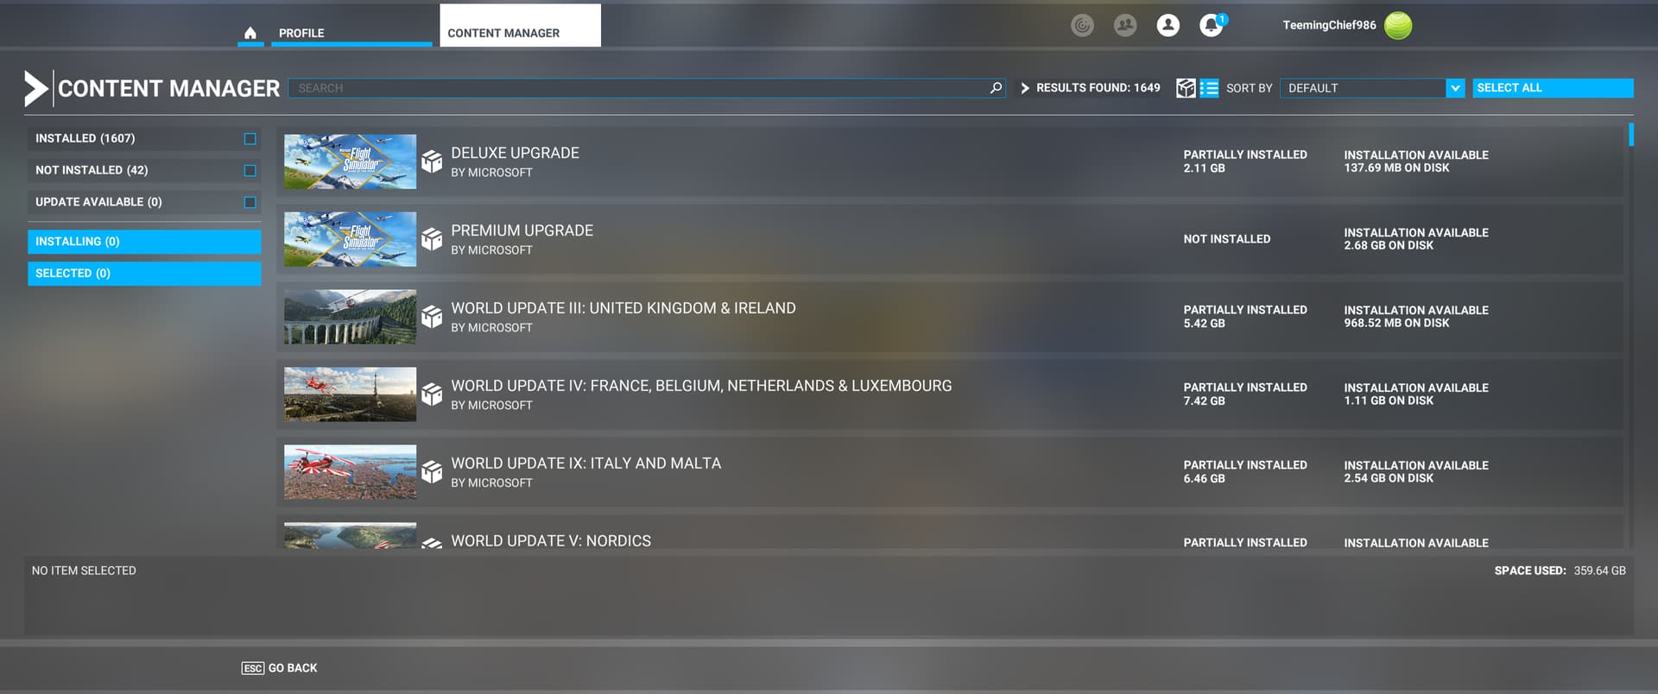
Task: Click the World Update III package box icon
Action: click(x=432, y=317)
